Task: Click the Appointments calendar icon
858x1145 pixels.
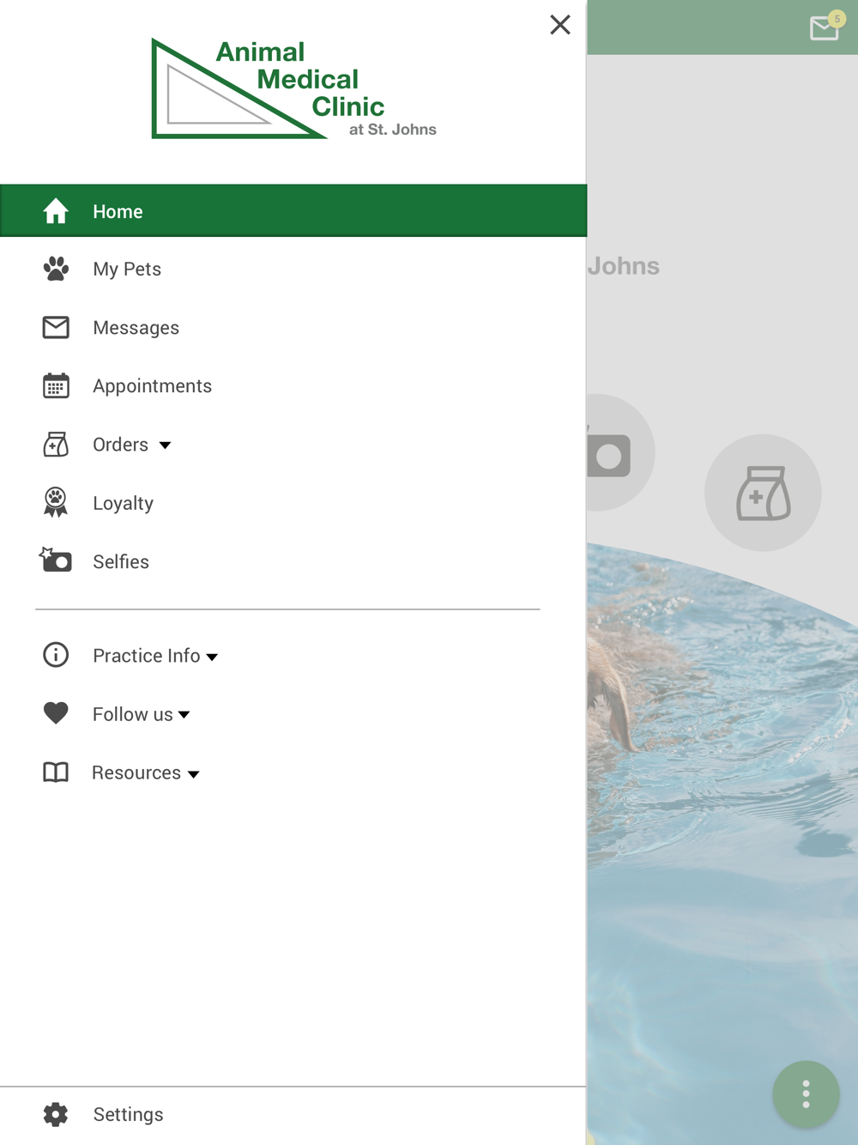Action: pos(56,386)
